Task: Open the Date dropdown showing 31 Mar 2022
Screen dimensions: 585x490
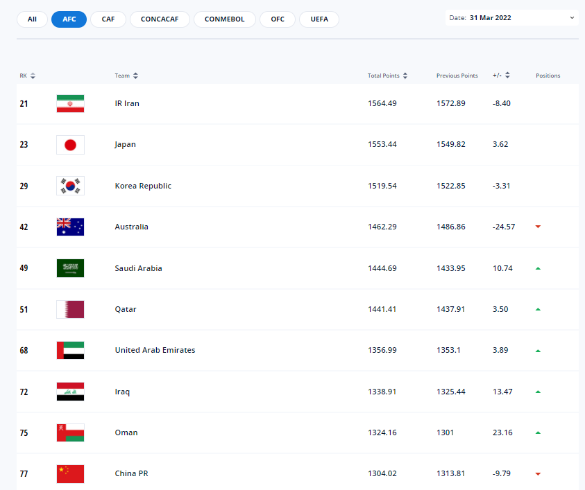Action: click(511, 18)
